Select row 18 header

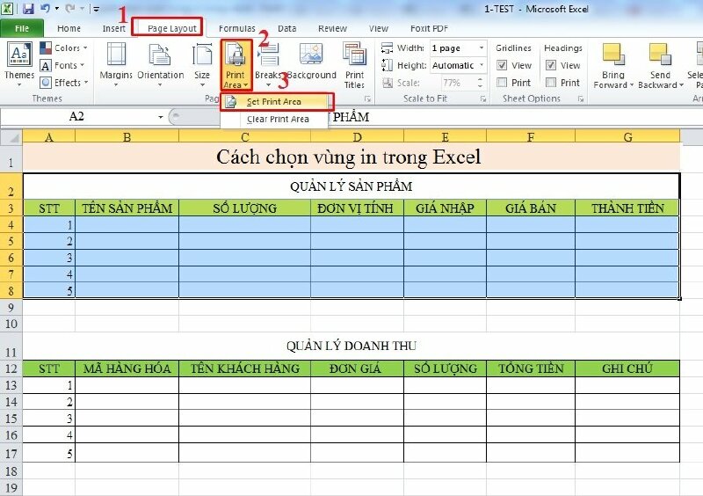(x=11, y=471)
